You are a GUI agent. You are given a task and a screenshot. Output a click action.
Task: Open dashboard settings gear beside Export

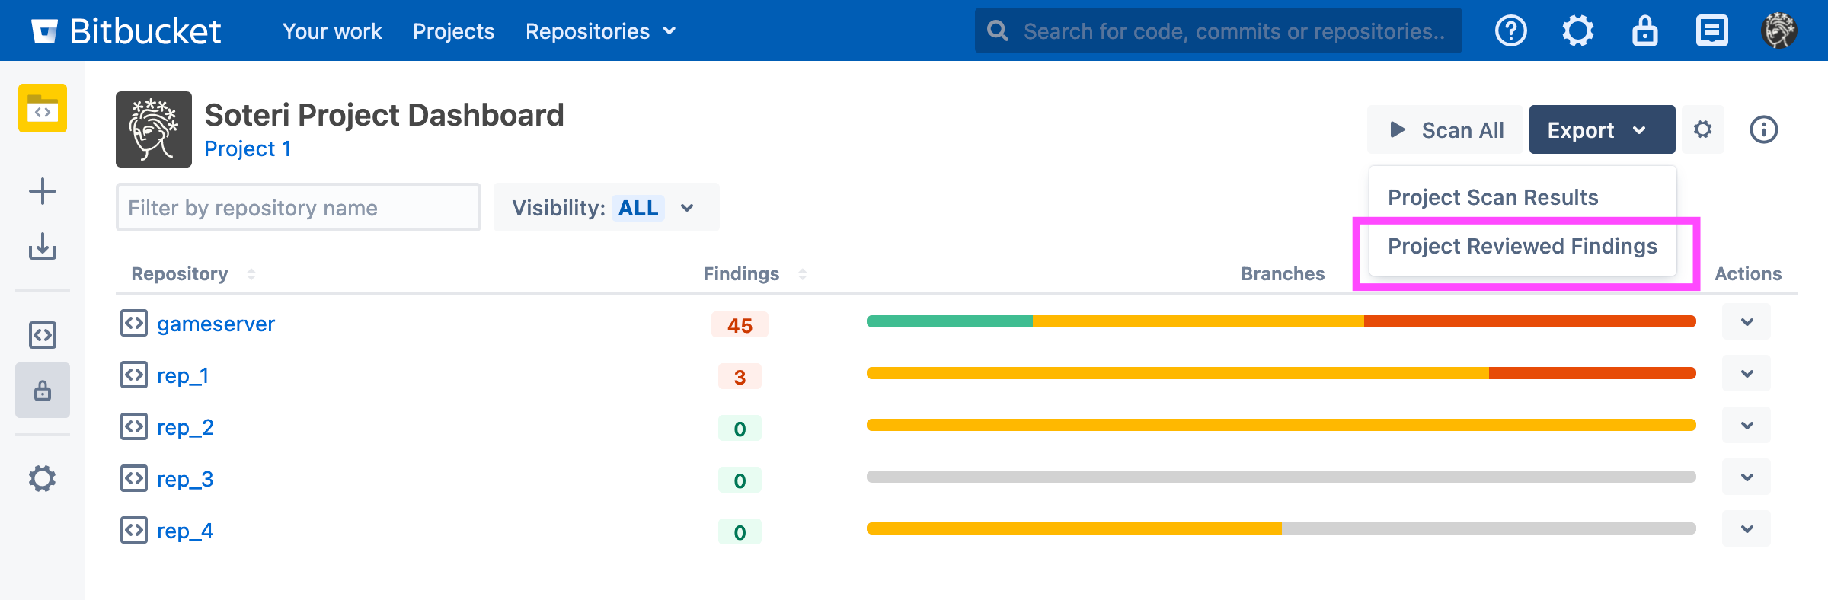coord(1703,129)
